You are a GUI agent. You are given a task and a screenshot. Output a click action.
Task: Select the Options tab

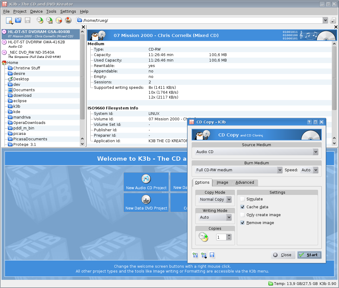pos(202,182)
